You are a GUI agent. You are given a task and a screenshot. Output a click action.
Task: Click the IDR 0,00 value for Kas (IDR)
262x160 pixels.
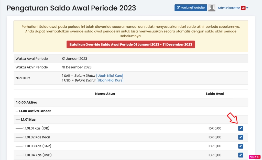pyautogui.click(x=215, y=128)
